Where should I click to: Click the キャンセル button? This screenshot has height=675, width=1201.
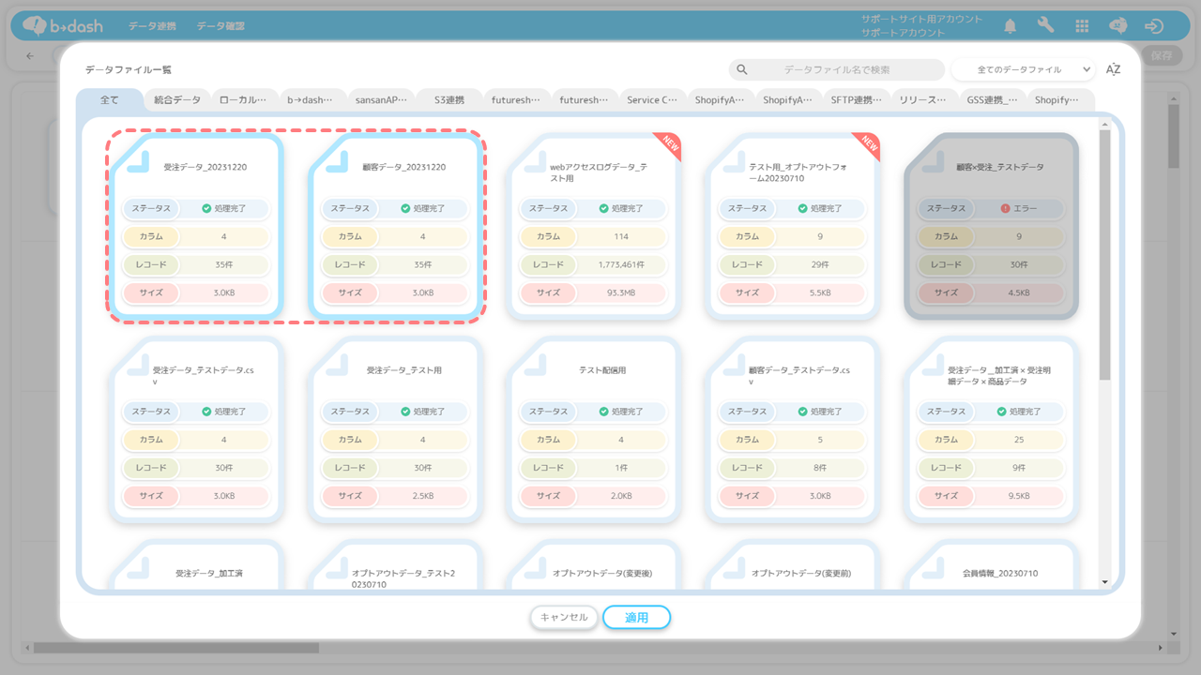pyautogui.click(x=564, y=617)
